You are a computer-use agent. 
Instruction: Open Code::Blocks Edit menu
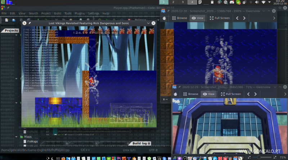(x=13, y=13)
